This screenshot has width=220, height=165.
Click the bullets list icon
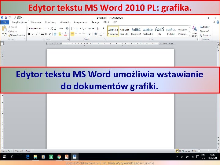pos(72,28)
